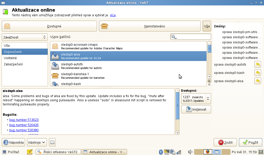The width and height of the screenshot is (264, 155).
Task: Click the YaST online update header icon
Action: click(5, 12)
